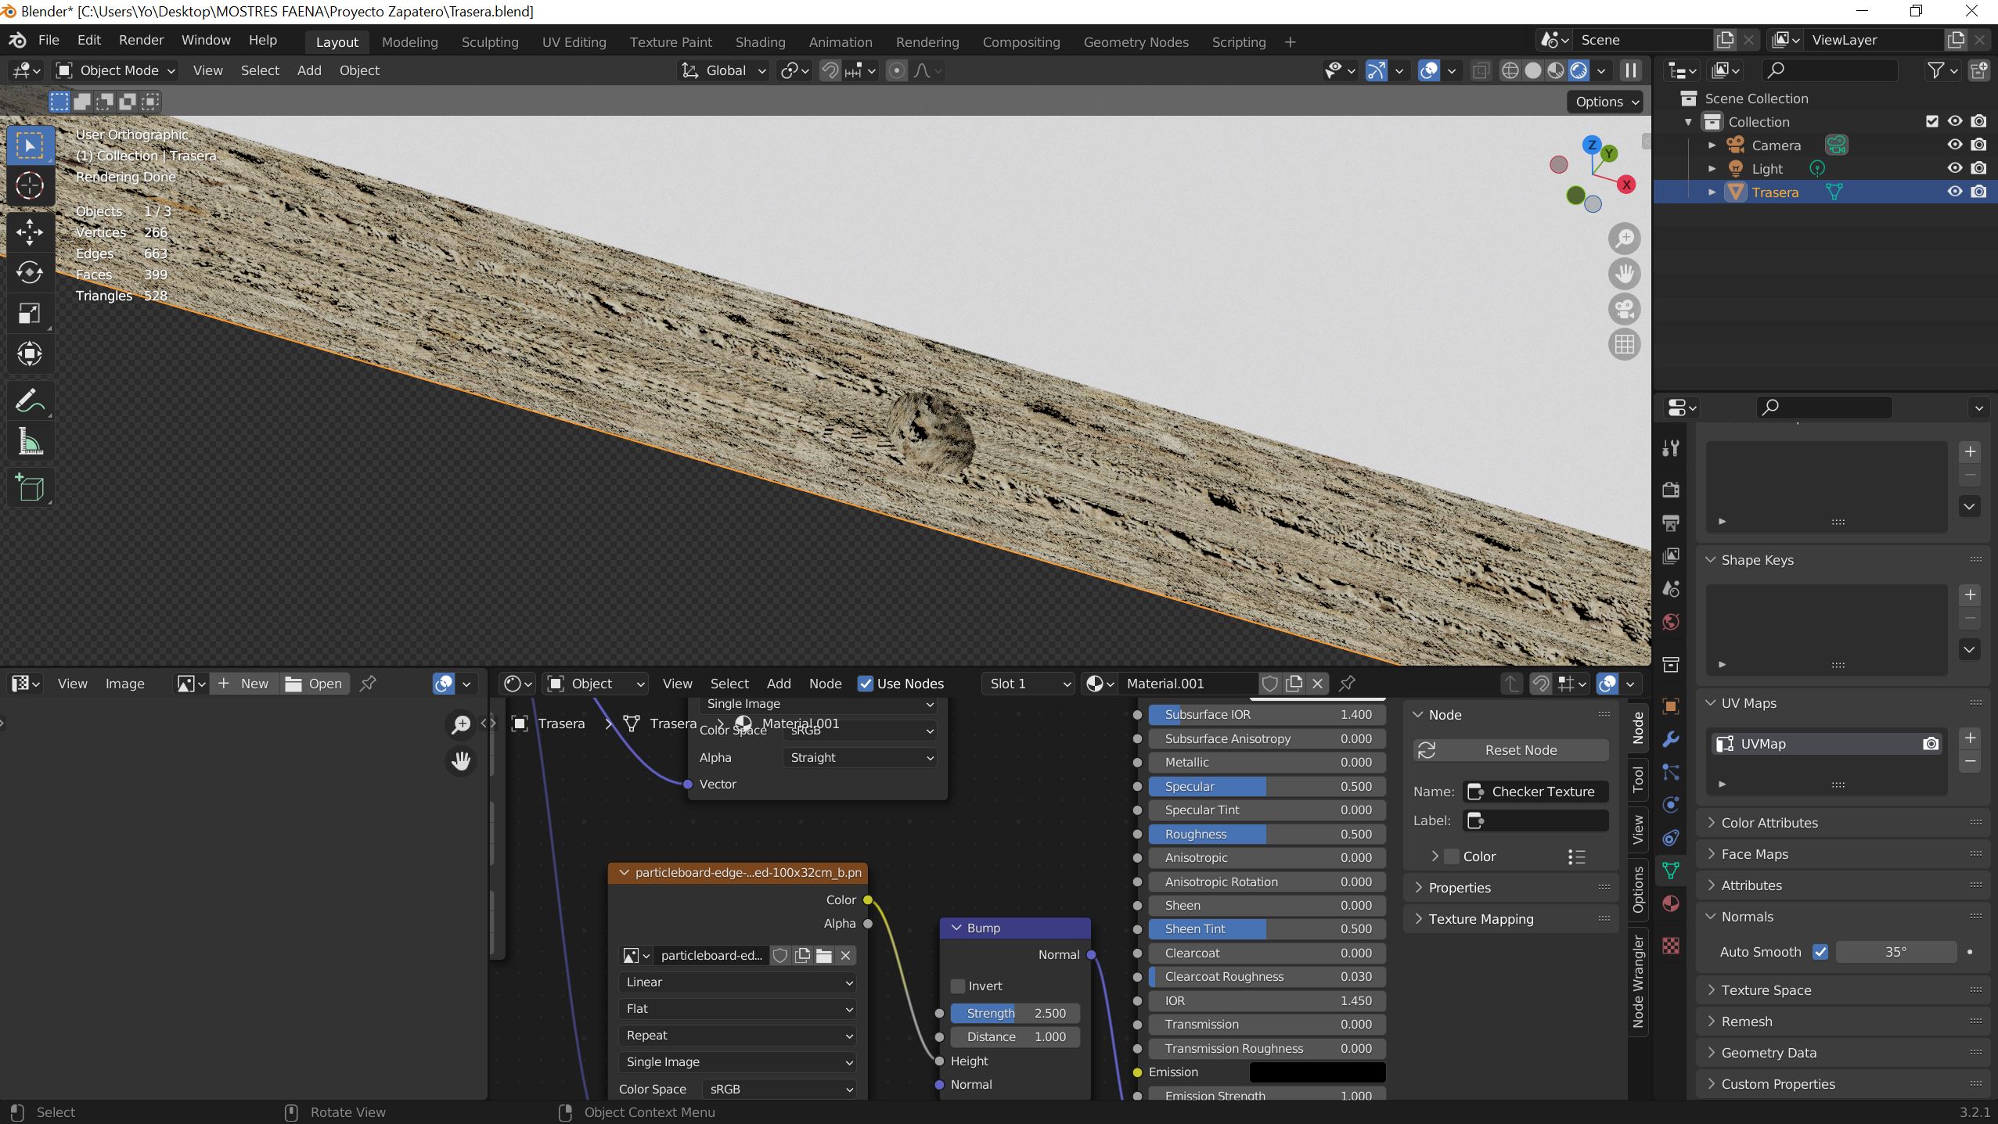
Task: Switch to the Shading workspace tab
Action: click(x=760, y=42)
